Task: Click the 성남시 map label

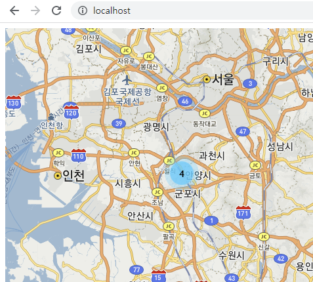Action: coord(280,146)
